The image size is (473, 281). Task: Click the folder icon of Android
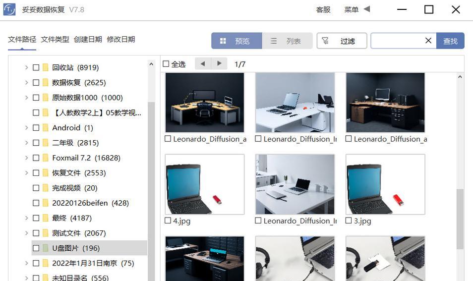click(45, 127)
